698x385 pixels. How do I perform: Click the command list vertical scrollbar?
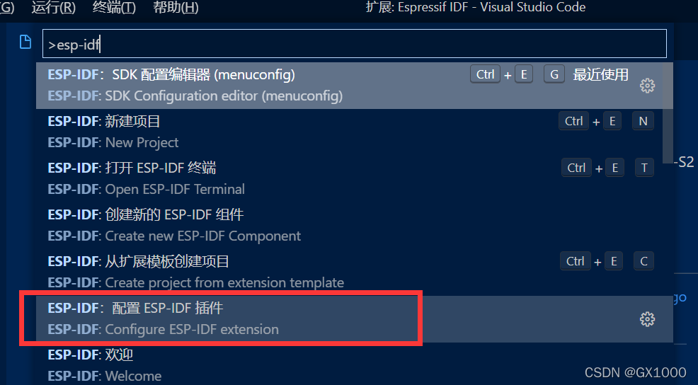coord(668,113)
